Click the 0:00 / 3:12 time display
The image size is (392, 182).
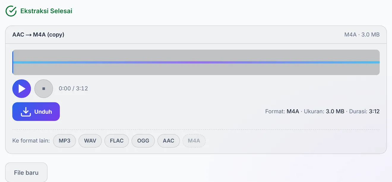73,88
